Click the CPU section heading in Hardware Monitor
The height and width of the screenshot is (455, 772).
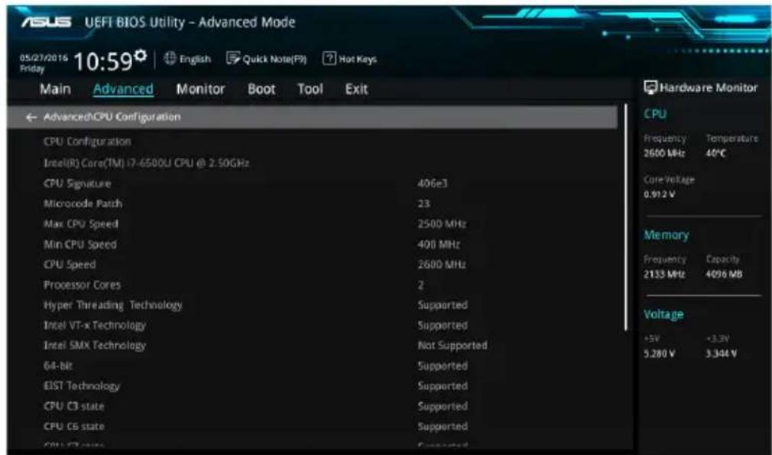click(655, 114)
